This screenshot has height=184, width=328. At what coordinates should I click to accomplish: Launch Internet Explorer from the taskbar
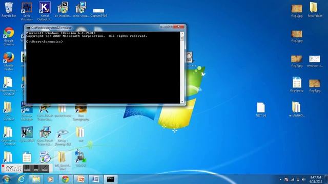(21, 179)
